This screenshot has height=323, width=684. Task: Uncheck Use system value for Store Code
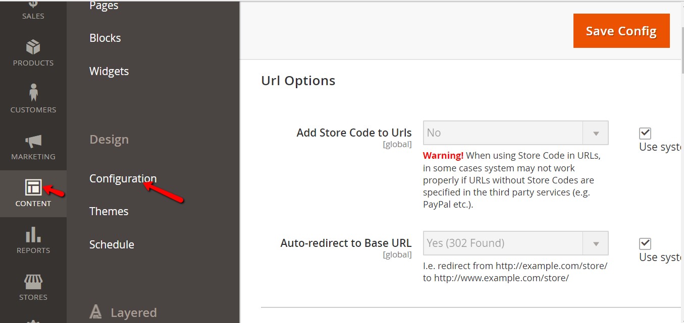coord(645,134)
